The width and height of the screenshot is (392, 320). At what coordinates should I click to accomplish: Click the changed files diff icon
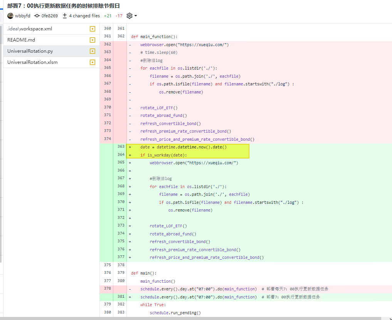coord(65,16)
